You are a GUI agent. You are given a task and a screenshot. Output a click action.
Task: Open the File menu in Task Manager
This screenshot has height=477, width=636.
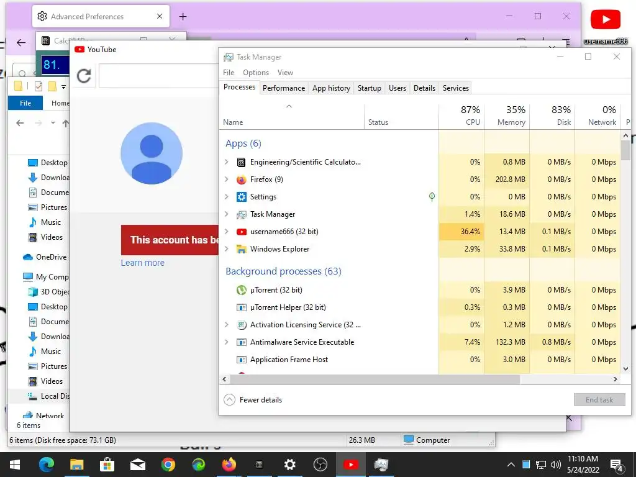point(229,73)
